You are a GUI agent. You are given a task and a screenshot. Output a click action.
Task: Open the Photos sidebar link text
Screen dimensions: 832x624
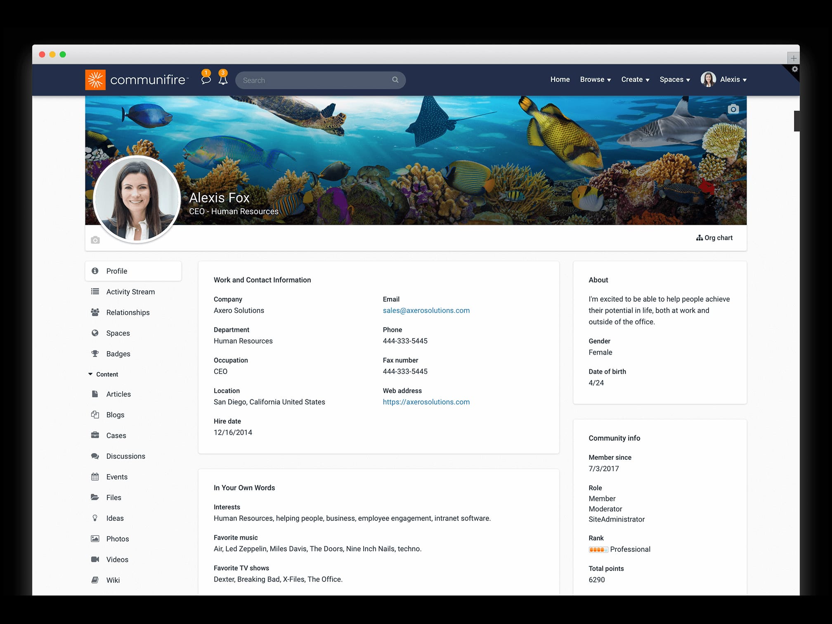coord(118,539)
